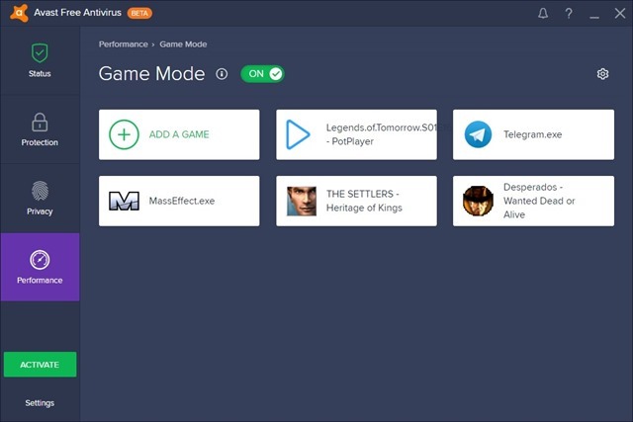The width and height of the screenshot is (633, 422).
Task: Open help via question mark icon
Action: pyautogui.click(x=568, y=14)
